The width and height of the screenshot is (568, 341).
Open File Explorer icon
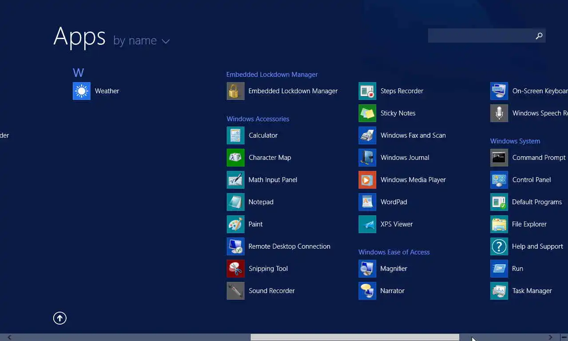[x=499, y=224]
